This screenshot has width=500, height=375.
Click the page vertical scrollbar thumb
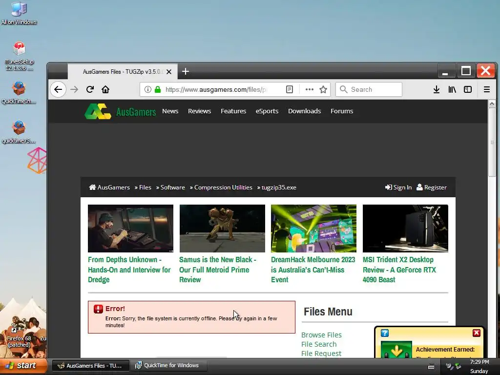[492, 142]
